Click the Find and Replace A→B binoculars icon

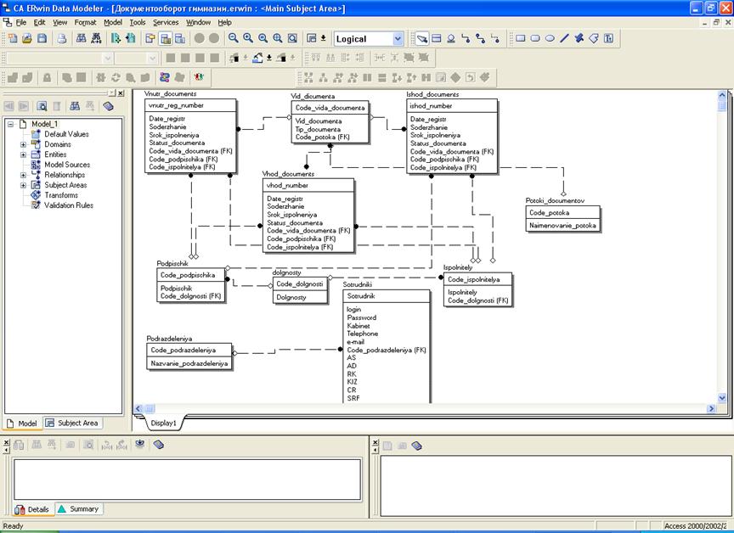click(x=96, y=39)
